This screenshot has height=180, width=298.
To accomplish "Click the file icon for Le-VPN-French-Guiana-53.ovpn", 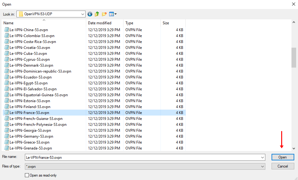I will (7, 118).
